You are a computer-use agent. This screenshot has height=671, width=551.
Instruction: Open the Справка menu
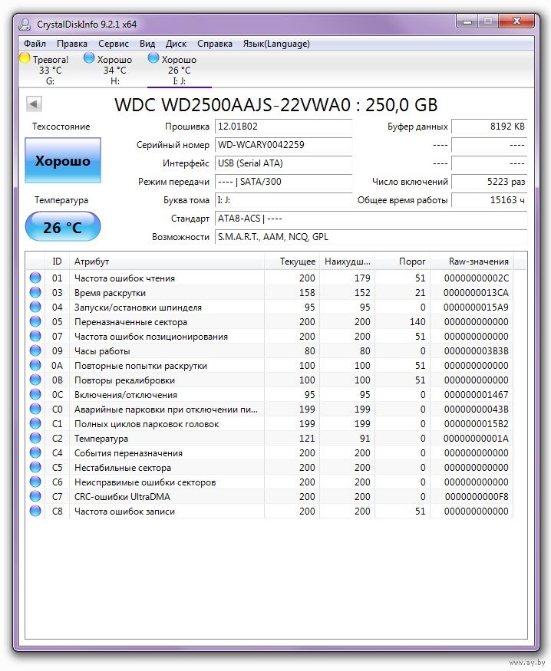tap(215, 44)
